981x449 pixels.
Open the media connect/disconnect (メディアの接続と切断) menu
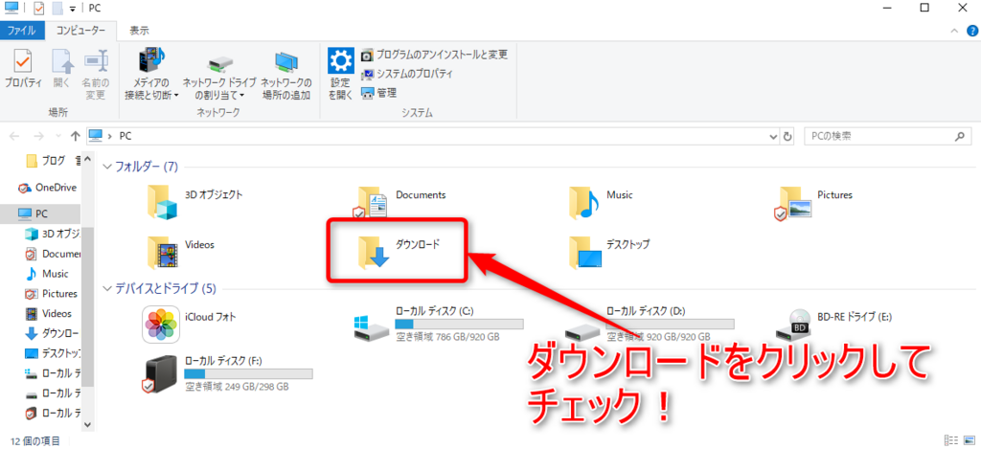point(151,75)
